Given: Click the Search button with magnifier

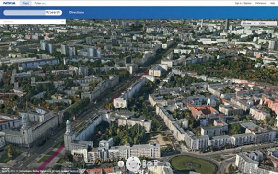Looking at the screenshot, I should tap(54, 12).
